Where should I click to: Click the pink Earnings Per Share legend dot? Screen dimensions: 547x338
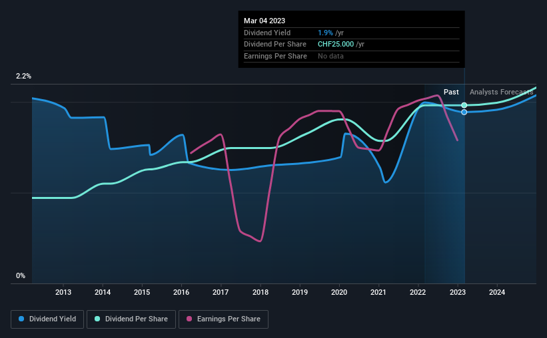coord(189,319)
